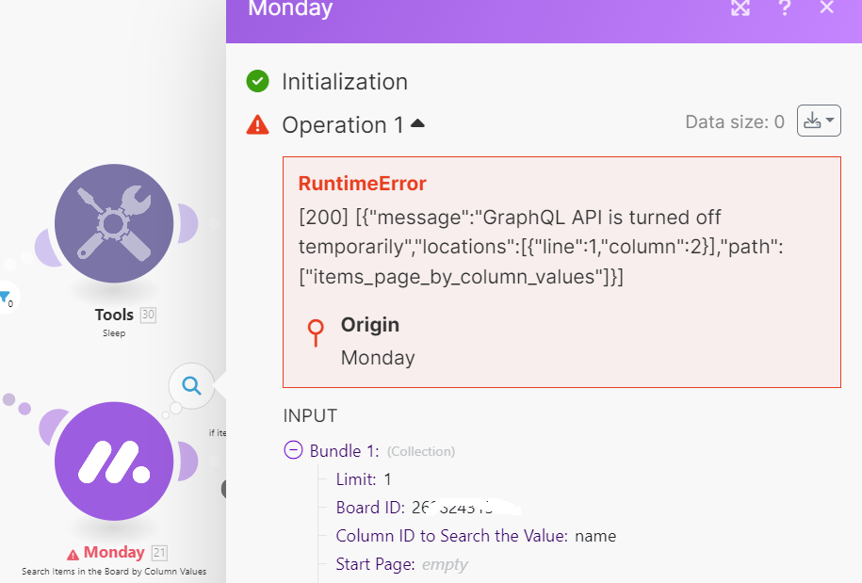The height and width of the screenshot is (583, 862).
Task: Click the Monday module right output connector
Action: coord(187,461)
